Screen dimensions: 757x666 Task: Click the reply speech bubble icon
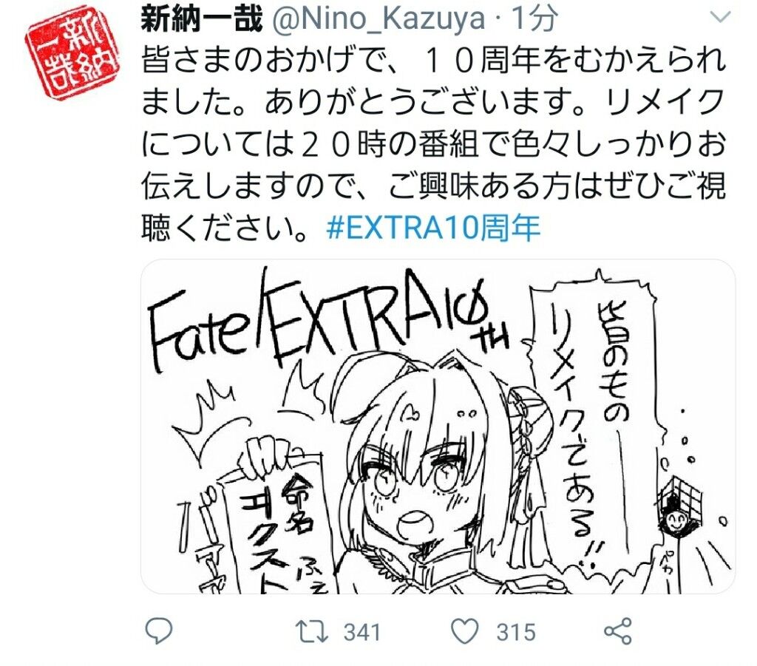tap(159, 631)
